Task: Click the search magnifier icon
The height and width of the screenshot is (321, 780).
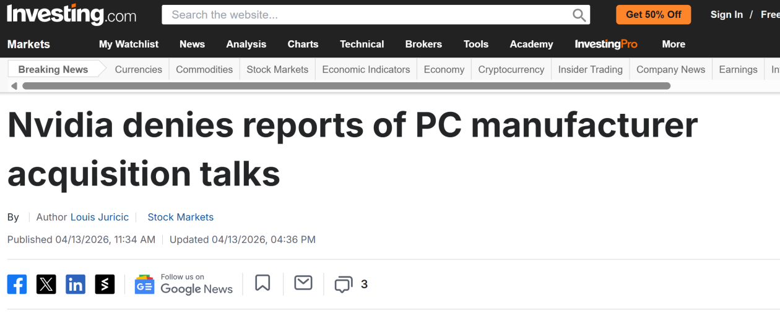Action: click(x=579, y=15)
